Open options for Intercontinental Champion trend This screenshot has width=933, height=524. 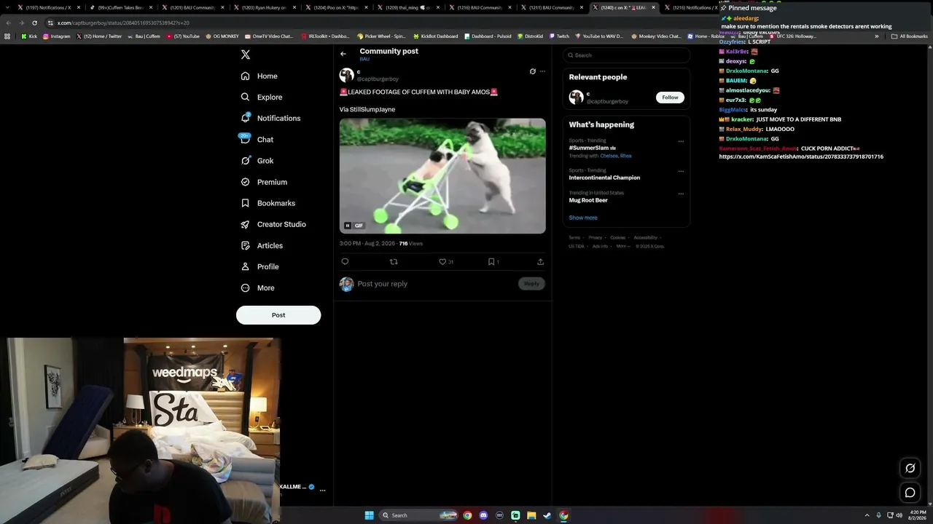coord(681,171)
